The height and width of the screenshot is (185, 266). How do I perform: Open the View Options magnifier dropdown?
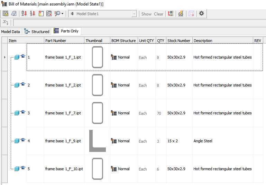pyautogui.click(x=59, y=13)
